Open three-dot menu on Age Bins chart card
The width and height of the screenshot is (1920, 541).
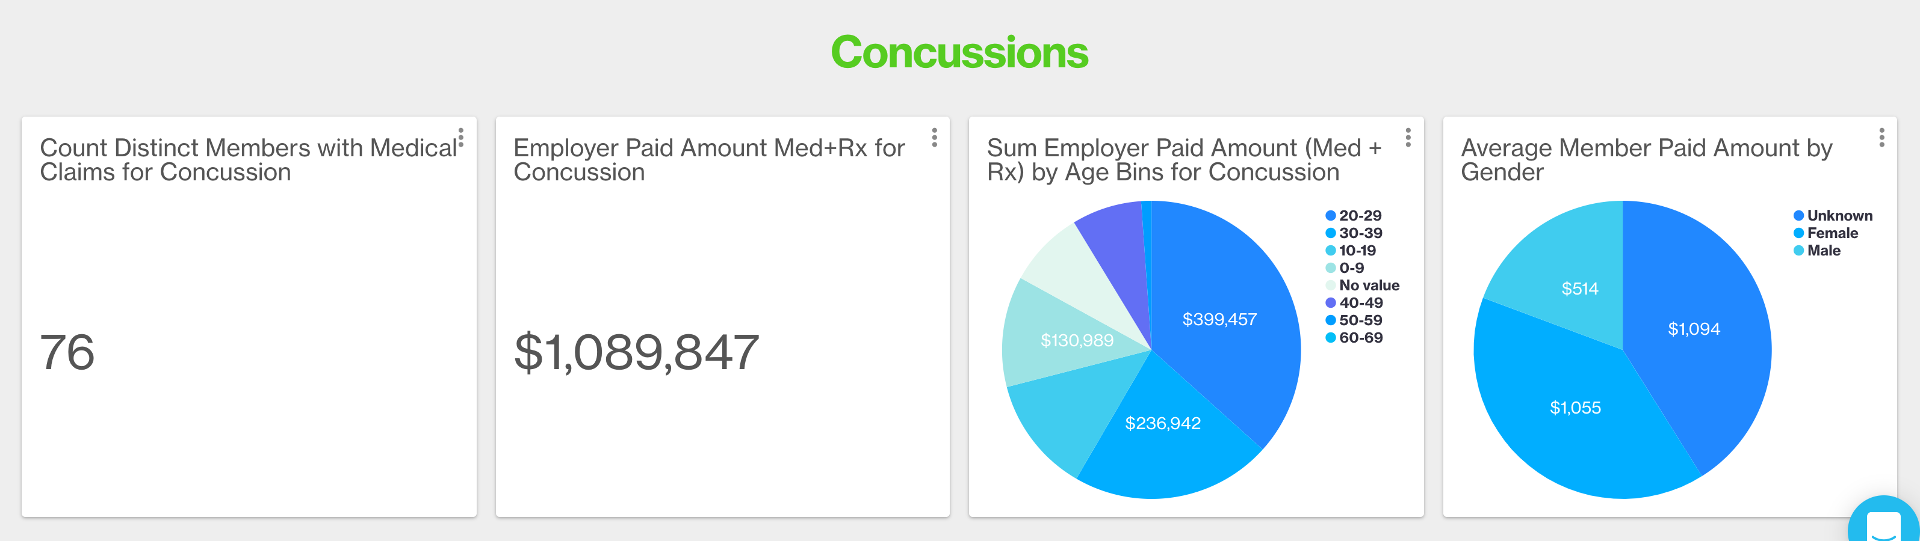coord(1407,137)
